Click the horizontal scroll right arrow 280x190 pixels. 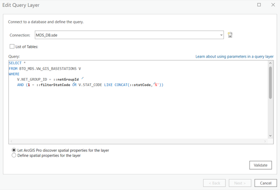[x=265, y=141]
